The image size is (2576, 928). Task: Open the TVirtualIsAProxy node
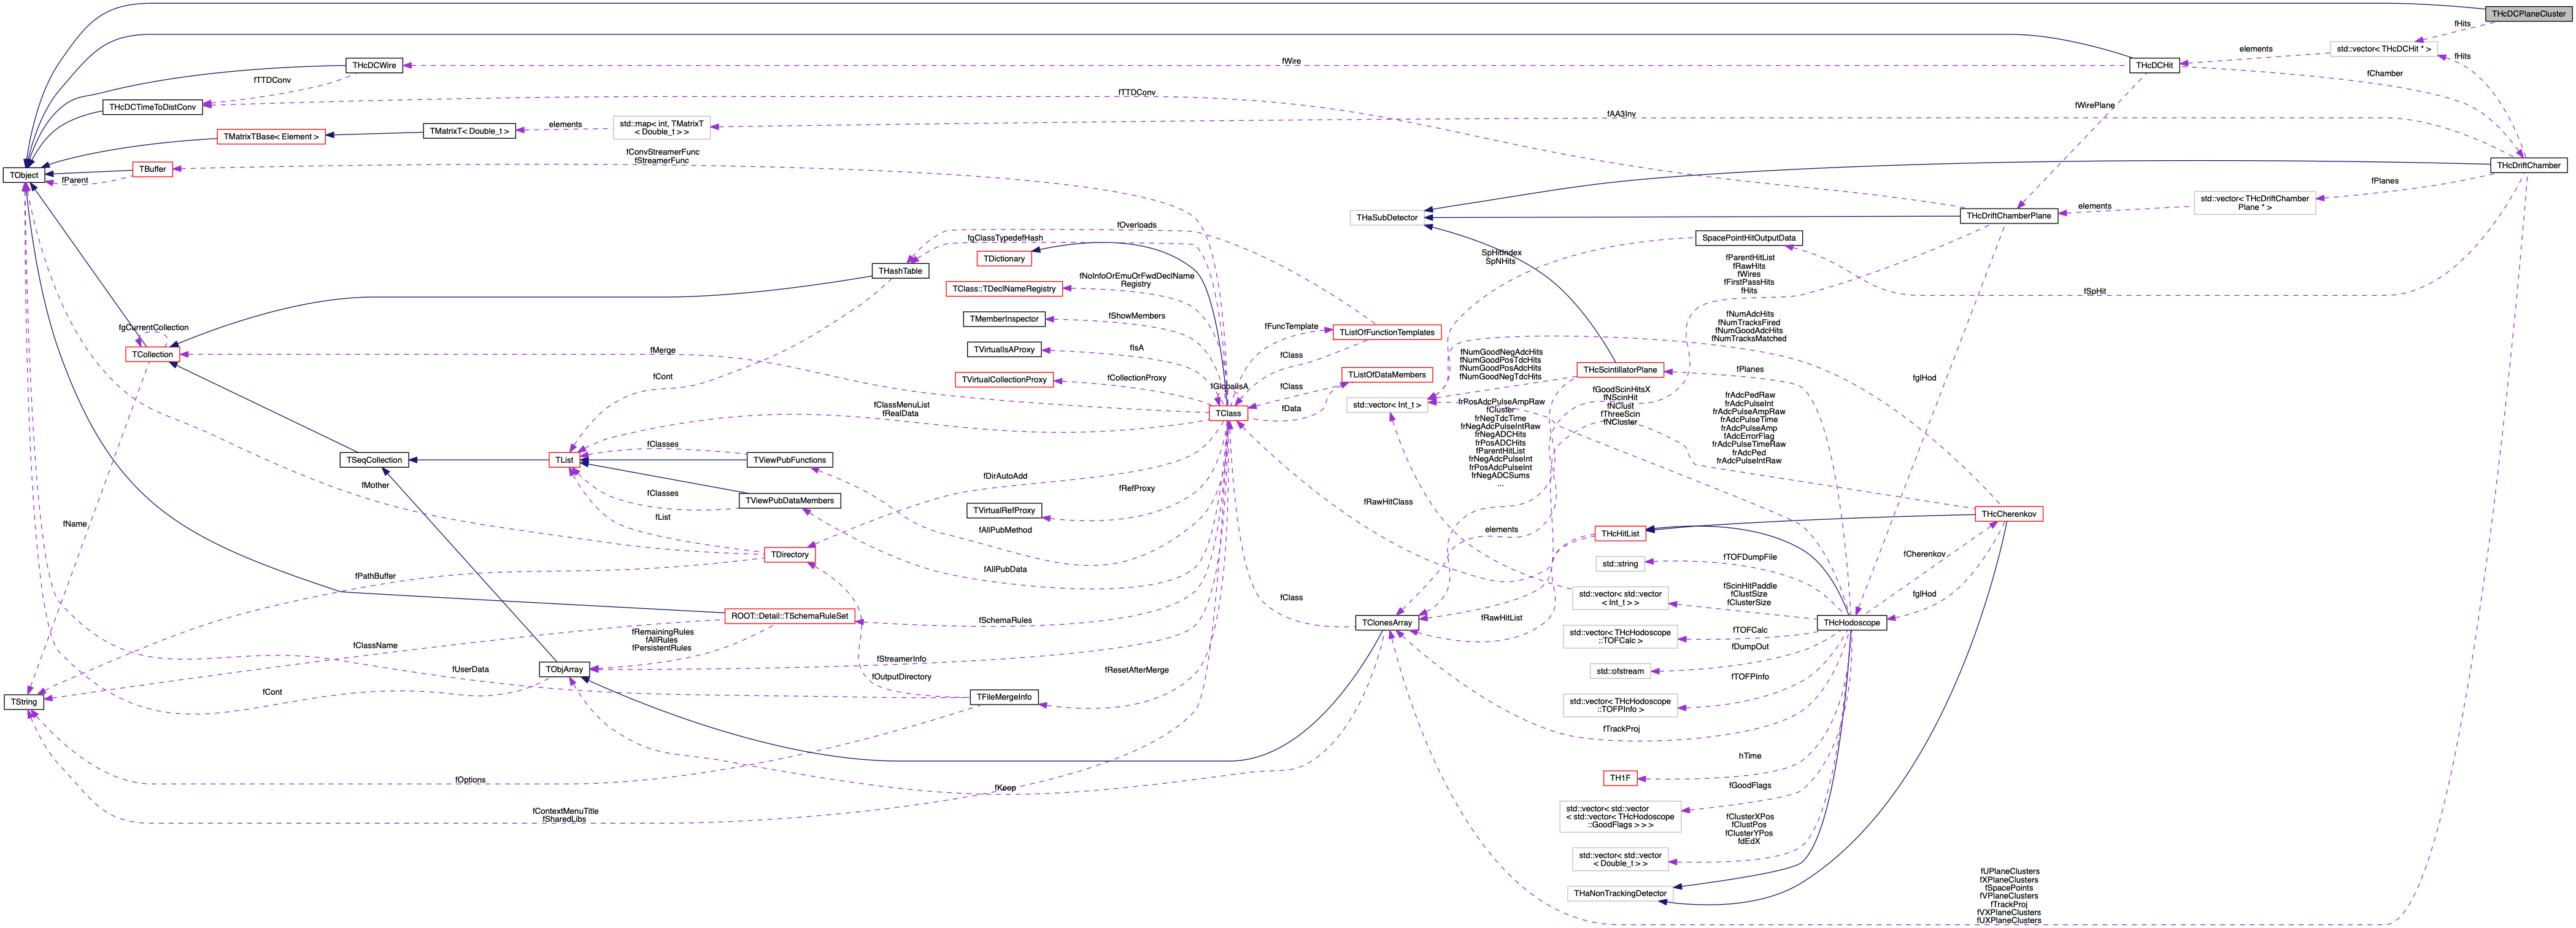click(1004, 350)
